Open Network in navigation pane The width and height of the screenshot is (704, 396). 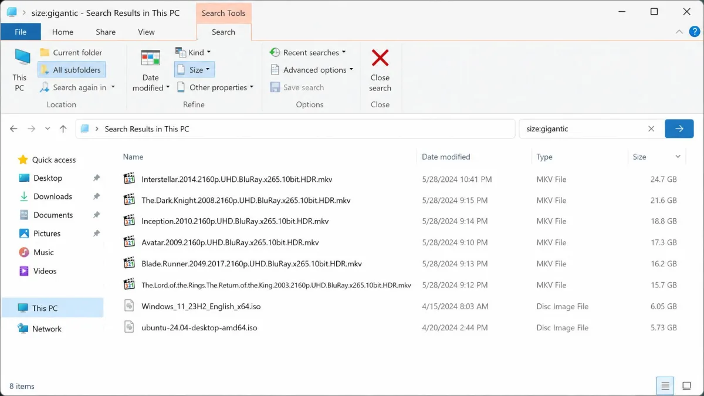(40, 329)
